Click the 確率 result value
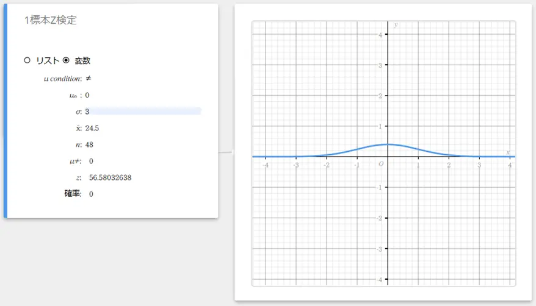The width and height of the screenshot is (536, 306). coord(91,194)
